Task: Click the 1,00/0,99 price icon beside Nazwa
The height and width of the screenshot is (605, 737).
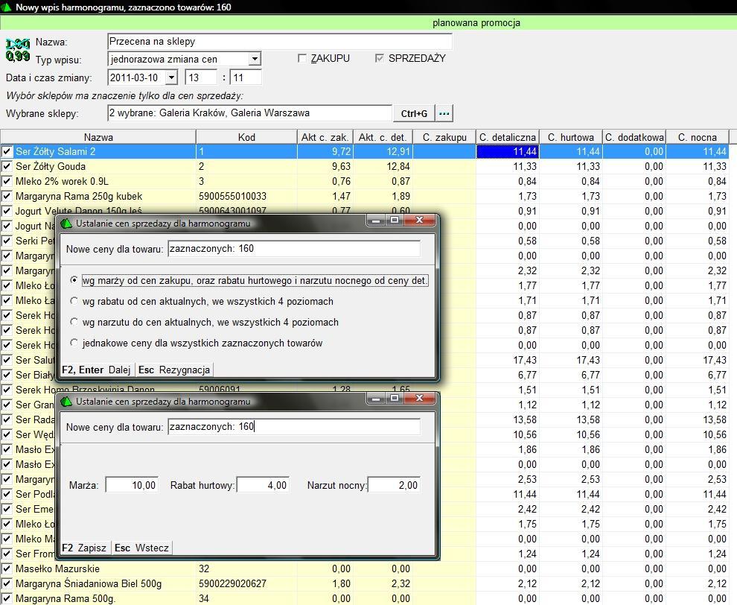Action: click(17, 51)
